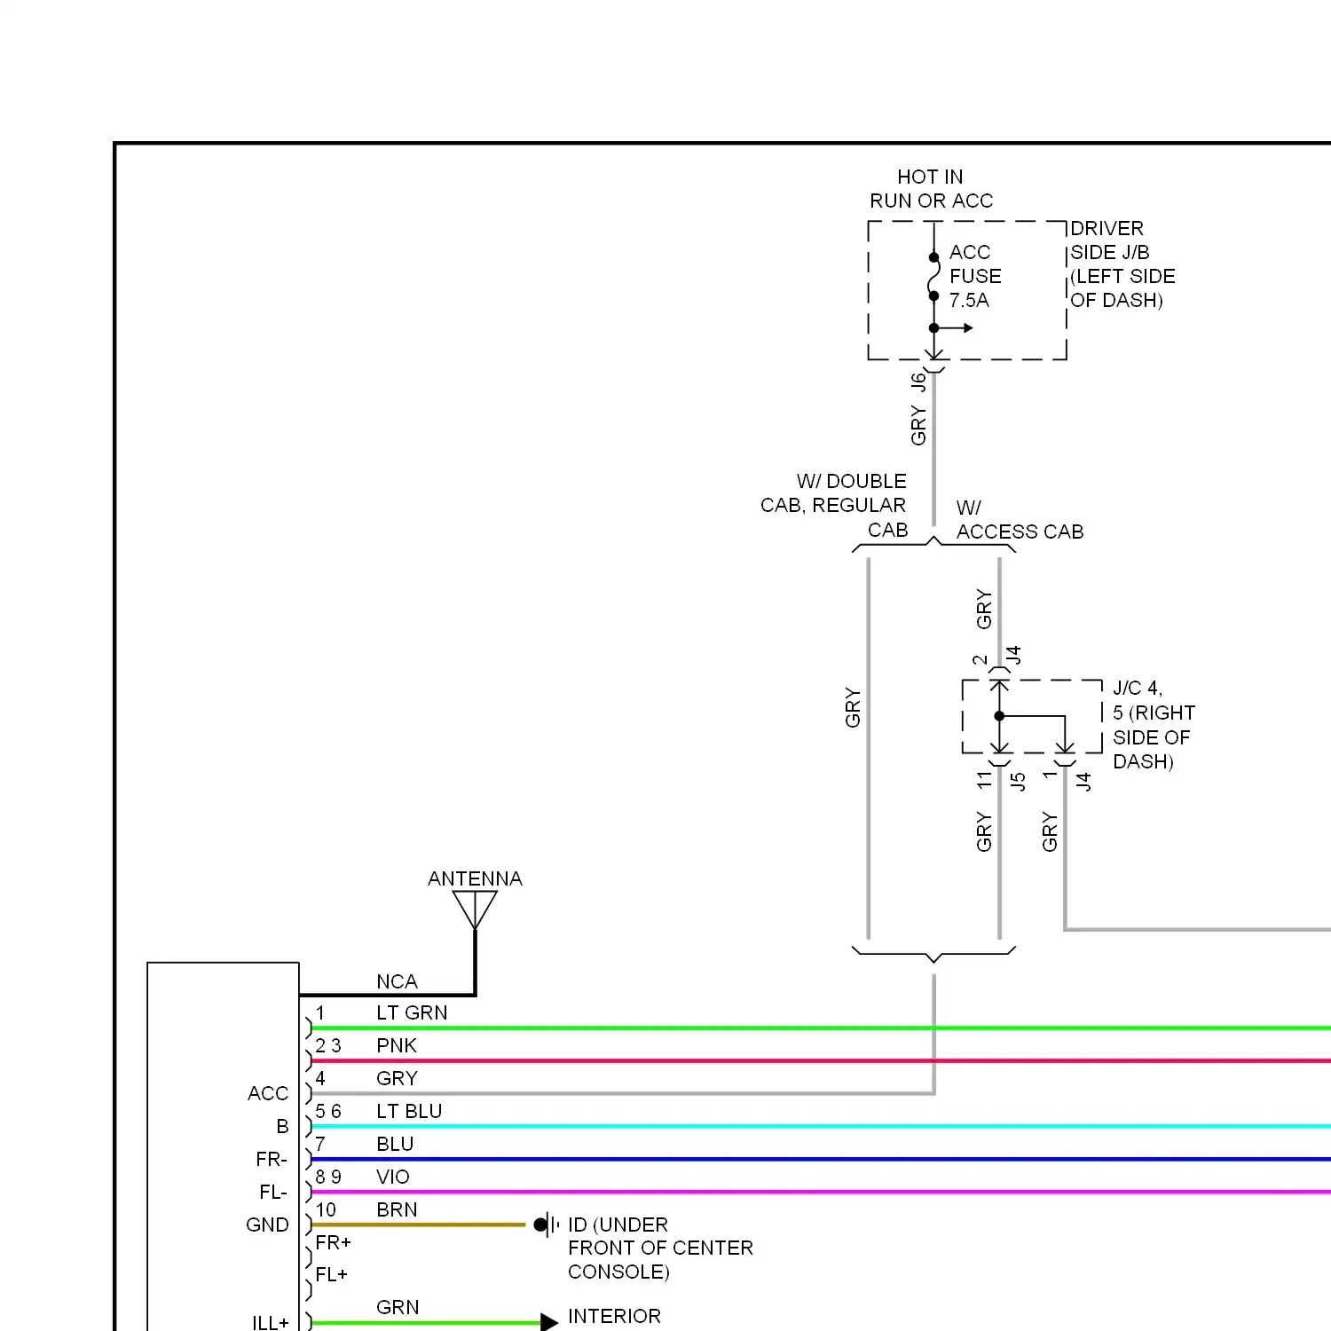This screenshot has height=1331, width=1331.
Task: Click the green arrowhead pointing to INTERIOR
Action: pyautogui.click(x=549, y=1323)
